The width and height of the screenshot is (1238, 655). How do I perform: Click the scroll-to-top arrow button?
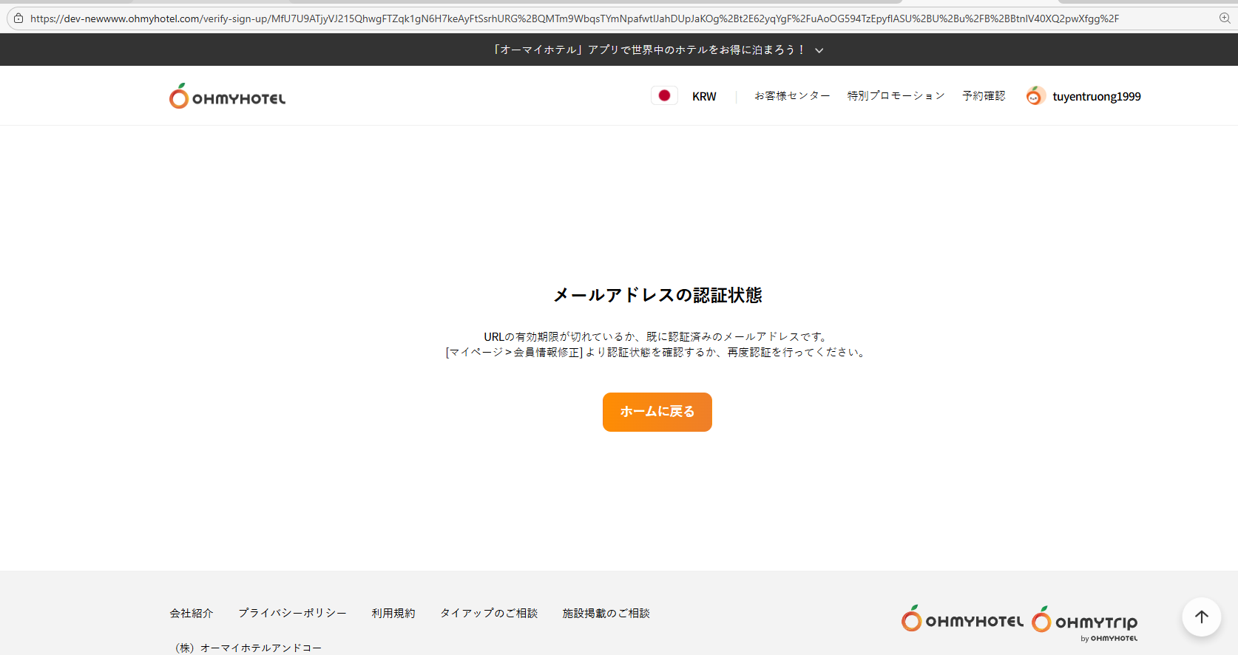pos(1201,617)
